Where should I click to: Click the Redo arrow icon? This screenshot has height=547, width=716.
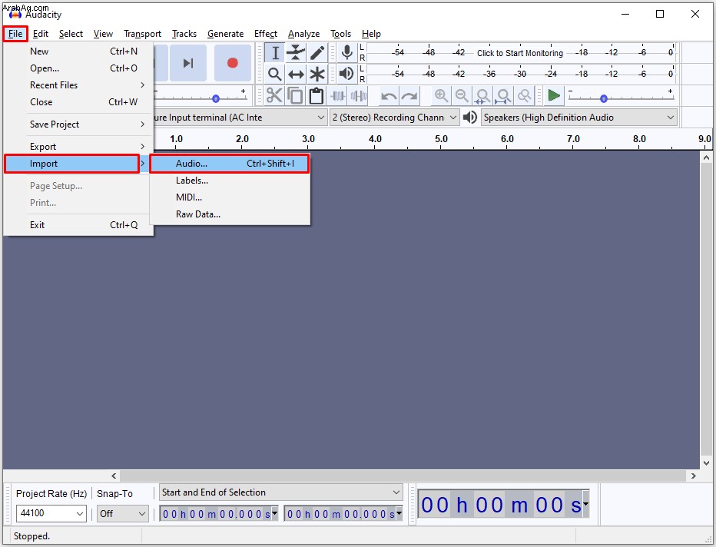pyautogui.click(x=409, y=96)
